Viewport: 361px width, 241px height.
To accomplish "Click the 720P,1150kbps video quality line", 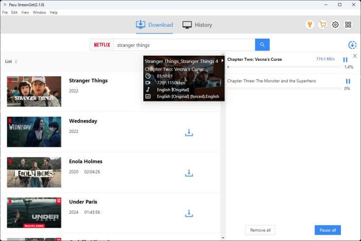I will pos(171,83).
